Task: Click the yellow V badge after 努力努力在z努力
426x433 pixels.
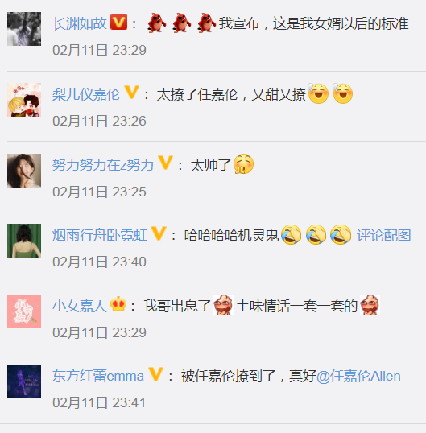Action: coord(165,163)
